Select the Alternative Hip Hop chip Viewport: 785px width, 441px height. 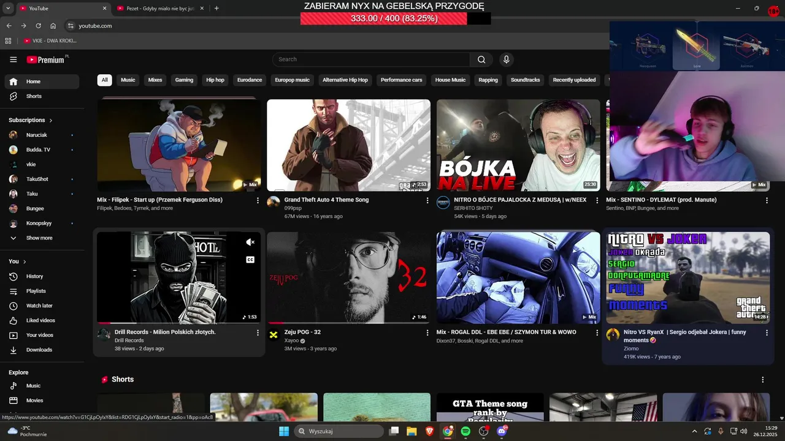coord(345,80)
